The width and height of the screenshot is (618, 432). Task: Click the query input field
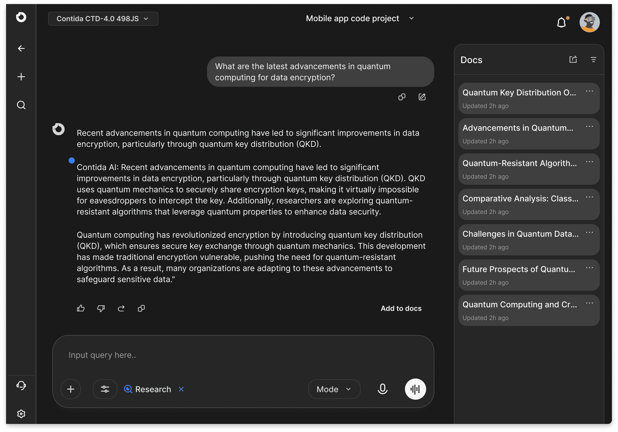pyautogui.click(x=242, y=355)
